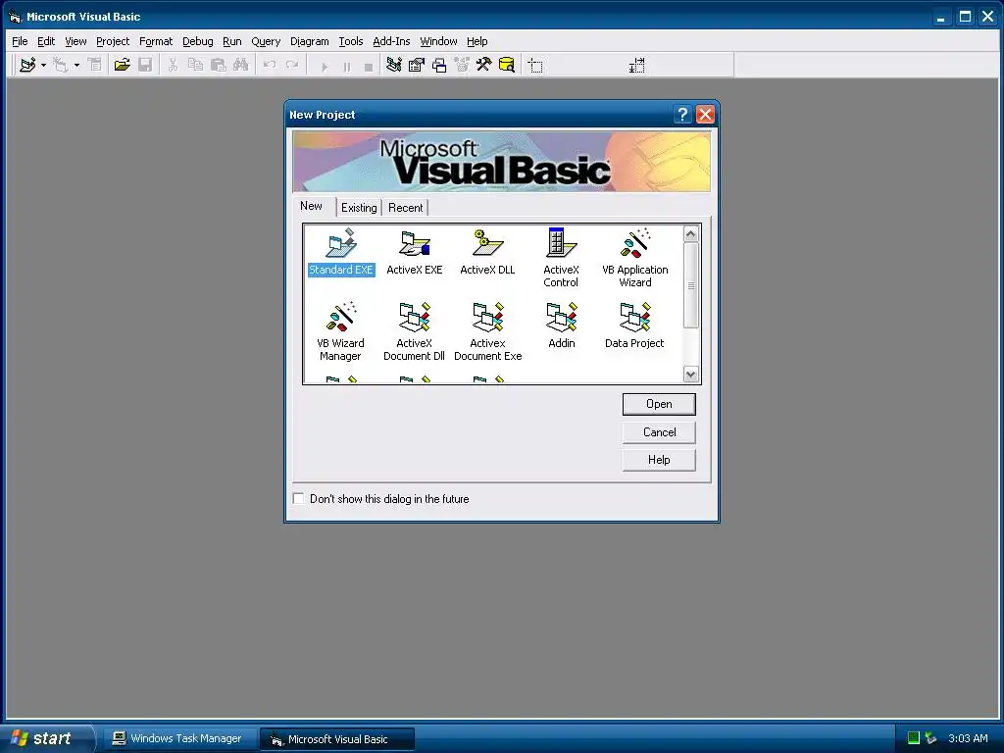Switch to the Existing tab
1004x753 pixels.
[x=359, y=208]
